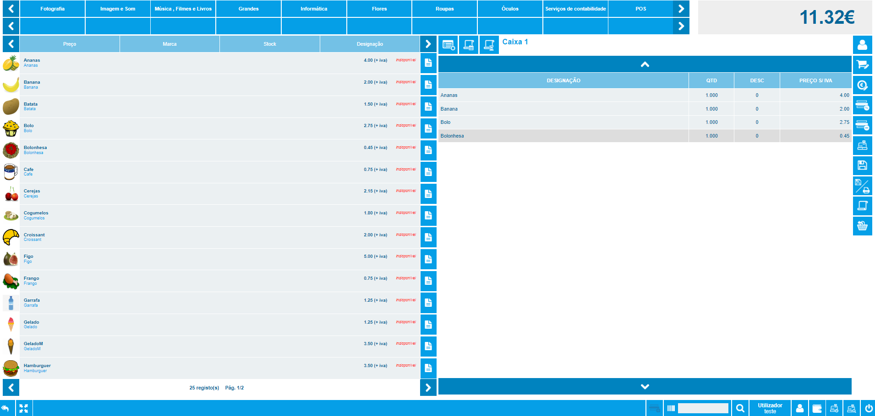Click the power logout icon

coord(869,408)
